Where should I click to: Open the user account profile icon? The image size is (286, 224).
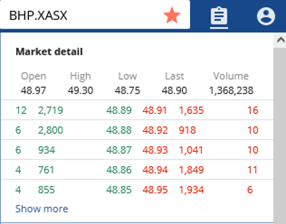(x=266, y=16)
